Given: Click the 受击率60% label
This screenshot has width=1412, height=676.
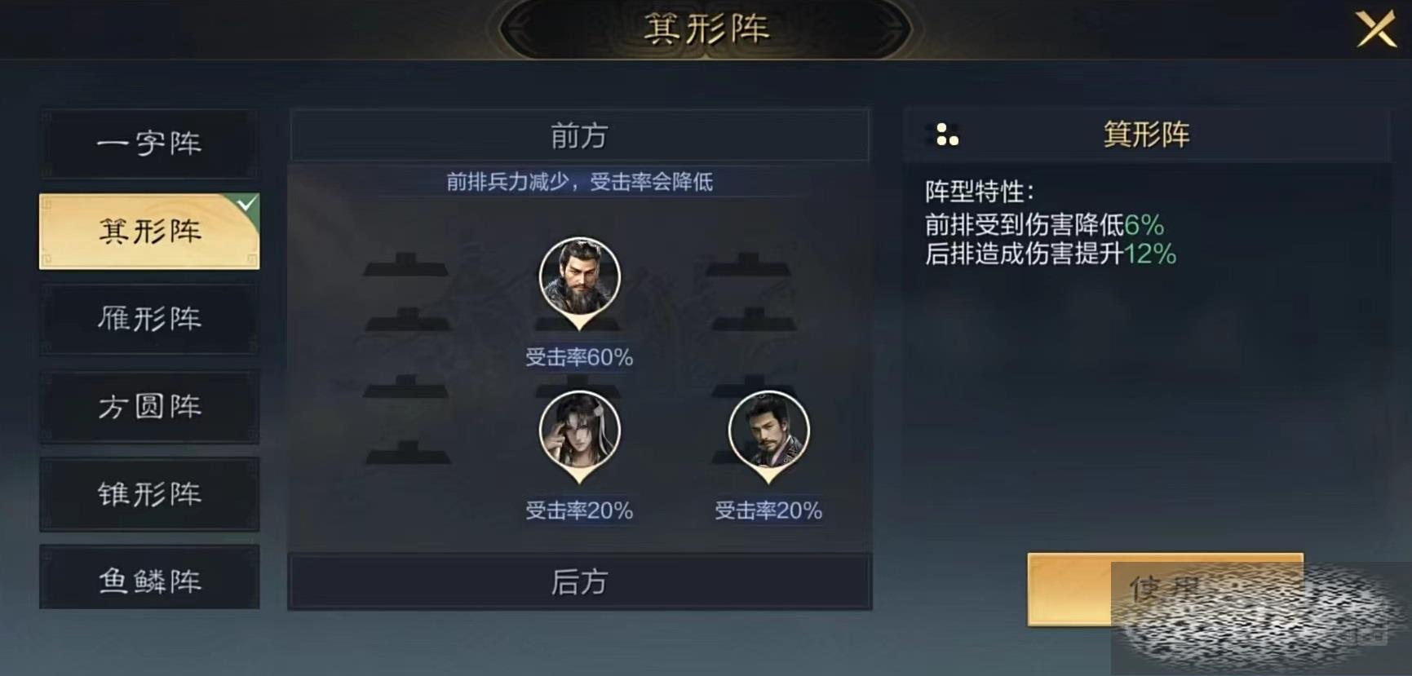Looking at the screenshot, I should [x=579, y=357].
